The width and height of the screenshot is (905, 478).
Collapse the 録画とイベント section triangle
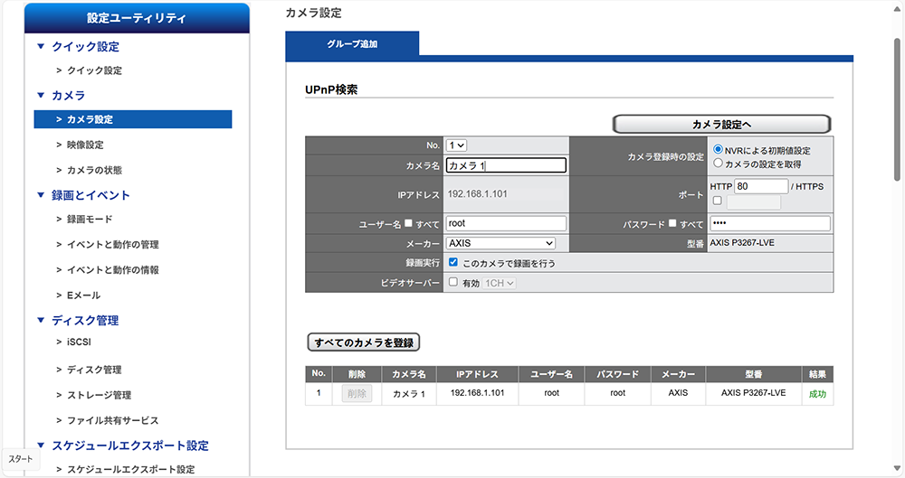coord(41,195)
